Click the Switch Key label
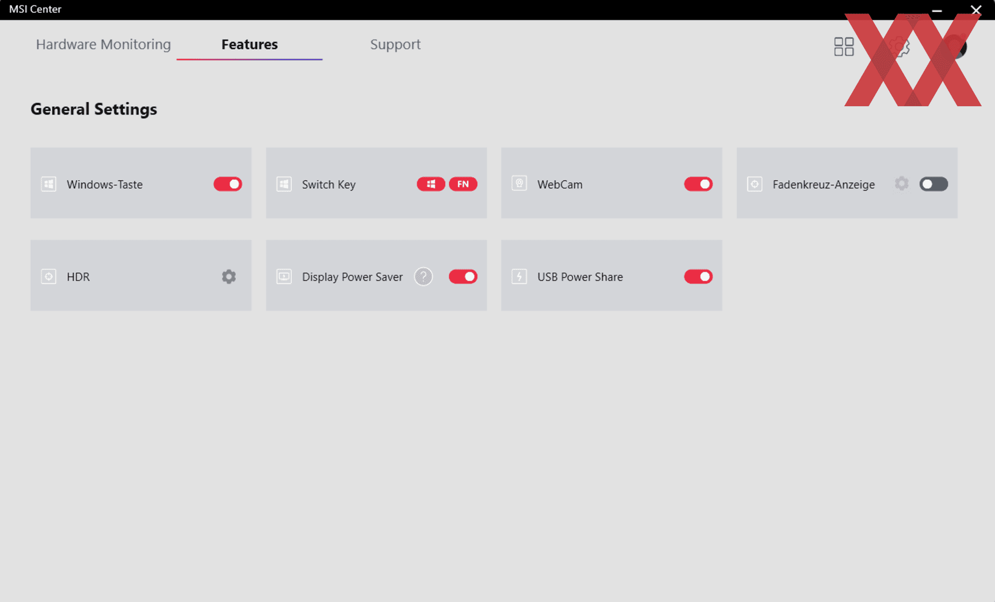The image size is (995, 602). [x=329, y=184]
